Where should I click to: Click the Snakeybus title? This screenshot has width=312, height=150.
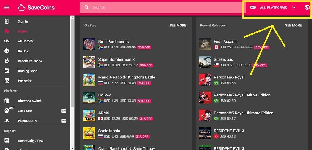pos(223,59)
